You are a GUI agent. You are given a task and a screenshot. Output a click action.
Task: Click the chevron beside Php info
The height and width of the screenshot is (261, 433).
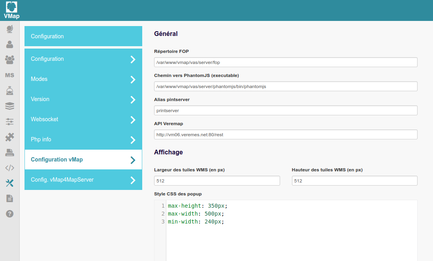coord(133,140)
